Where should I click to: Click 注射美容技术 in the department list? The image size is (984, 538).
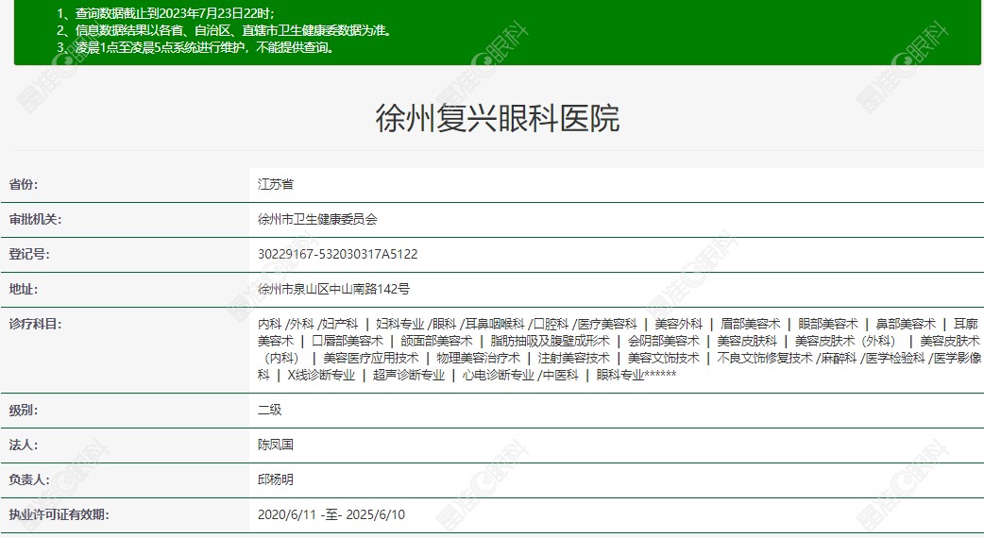click(573, 358)
